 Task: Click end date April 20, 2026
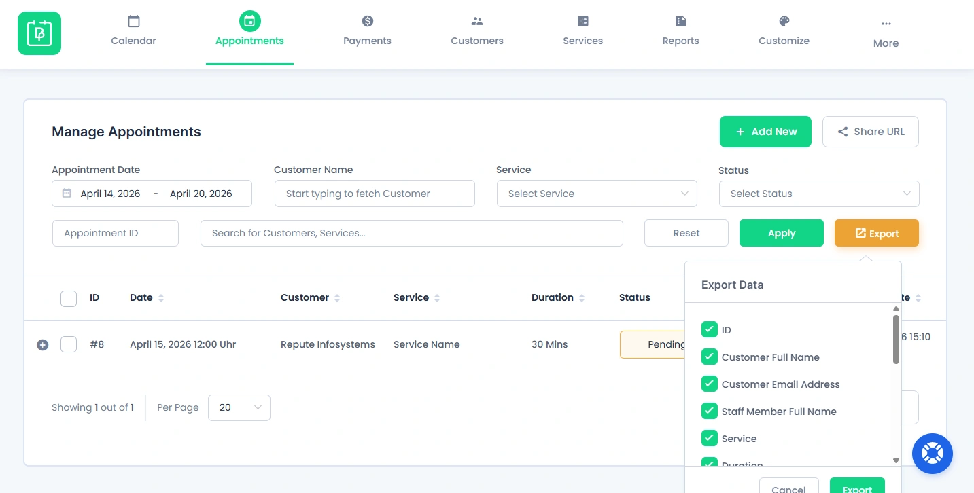tap(201, 194)
